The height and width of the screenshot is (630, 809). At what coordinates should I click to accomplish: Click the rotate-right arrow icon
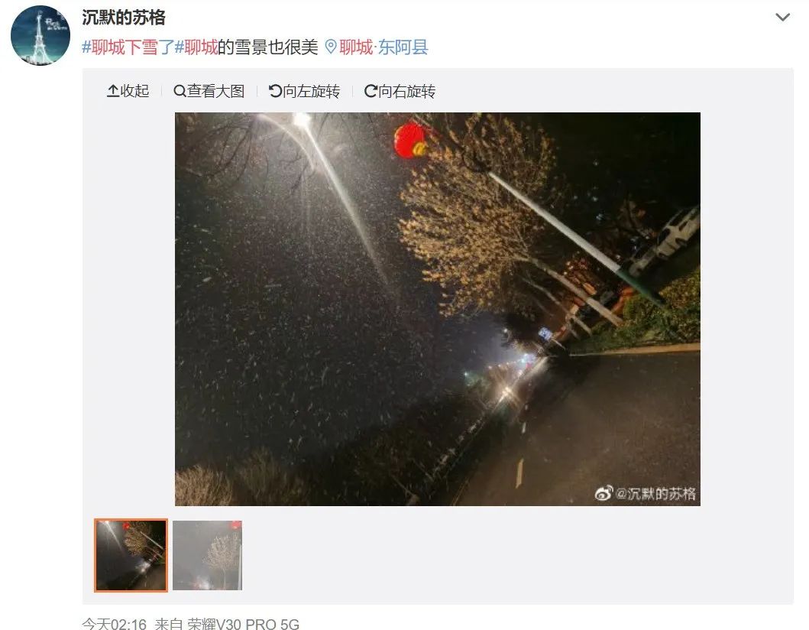click(x=371, y=92)
